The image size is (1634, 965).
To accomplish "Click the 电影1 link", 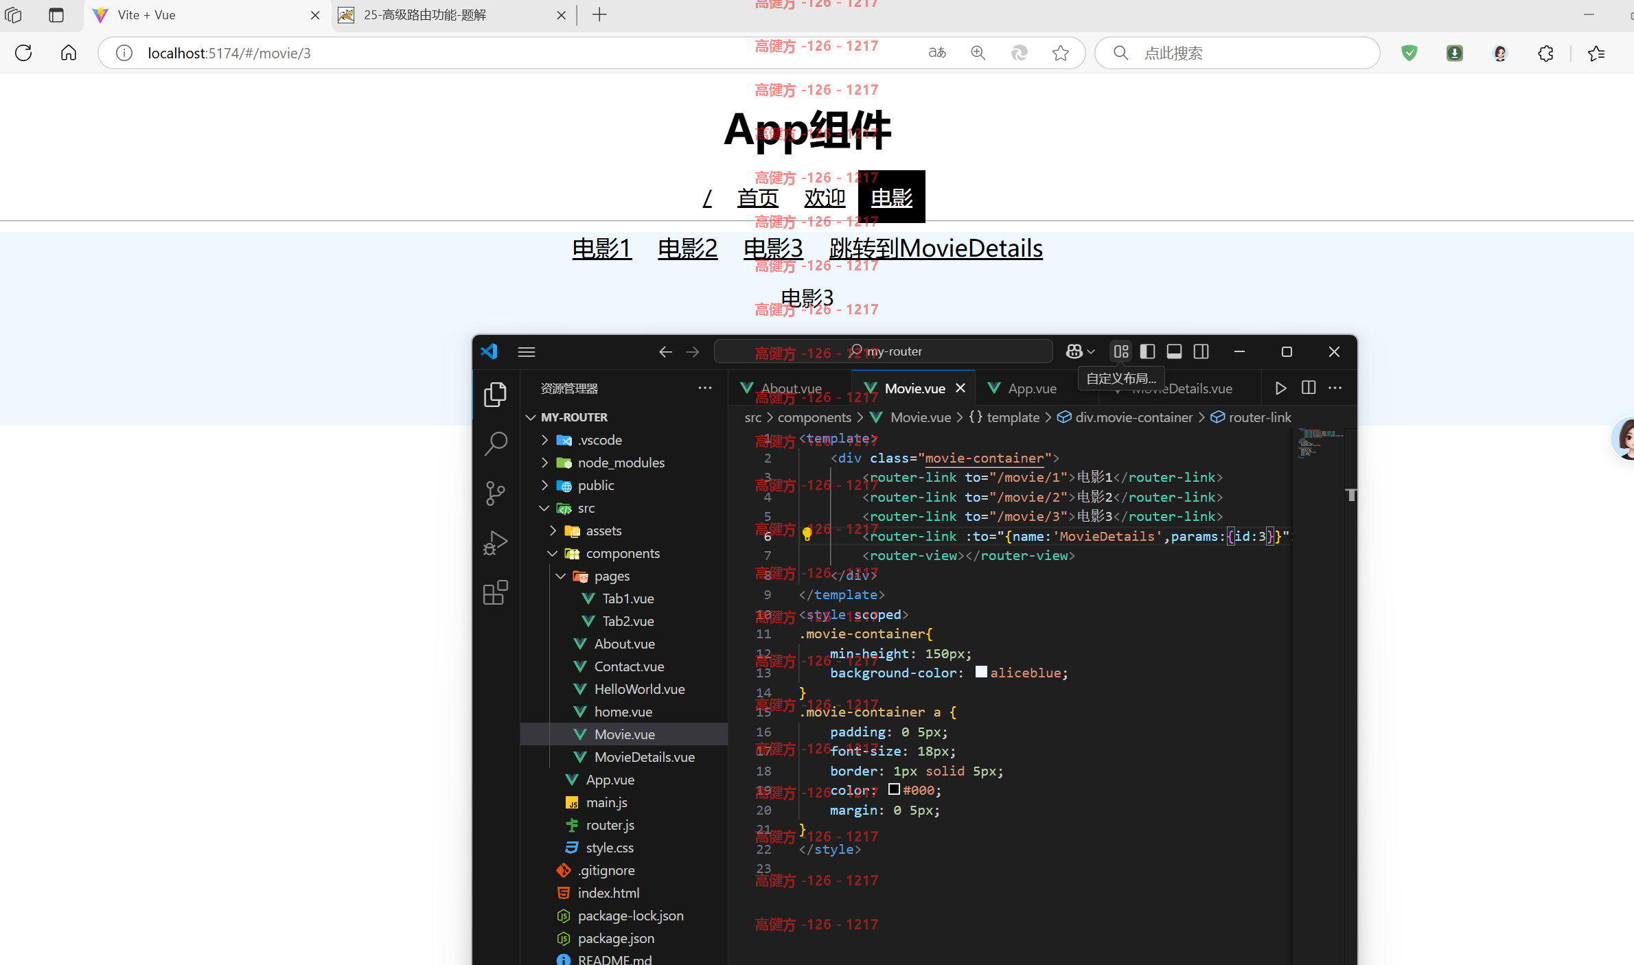I will [601, 248].
